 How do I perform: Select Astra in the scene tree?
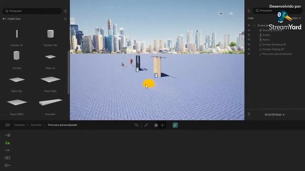click(x=266, y=40)
